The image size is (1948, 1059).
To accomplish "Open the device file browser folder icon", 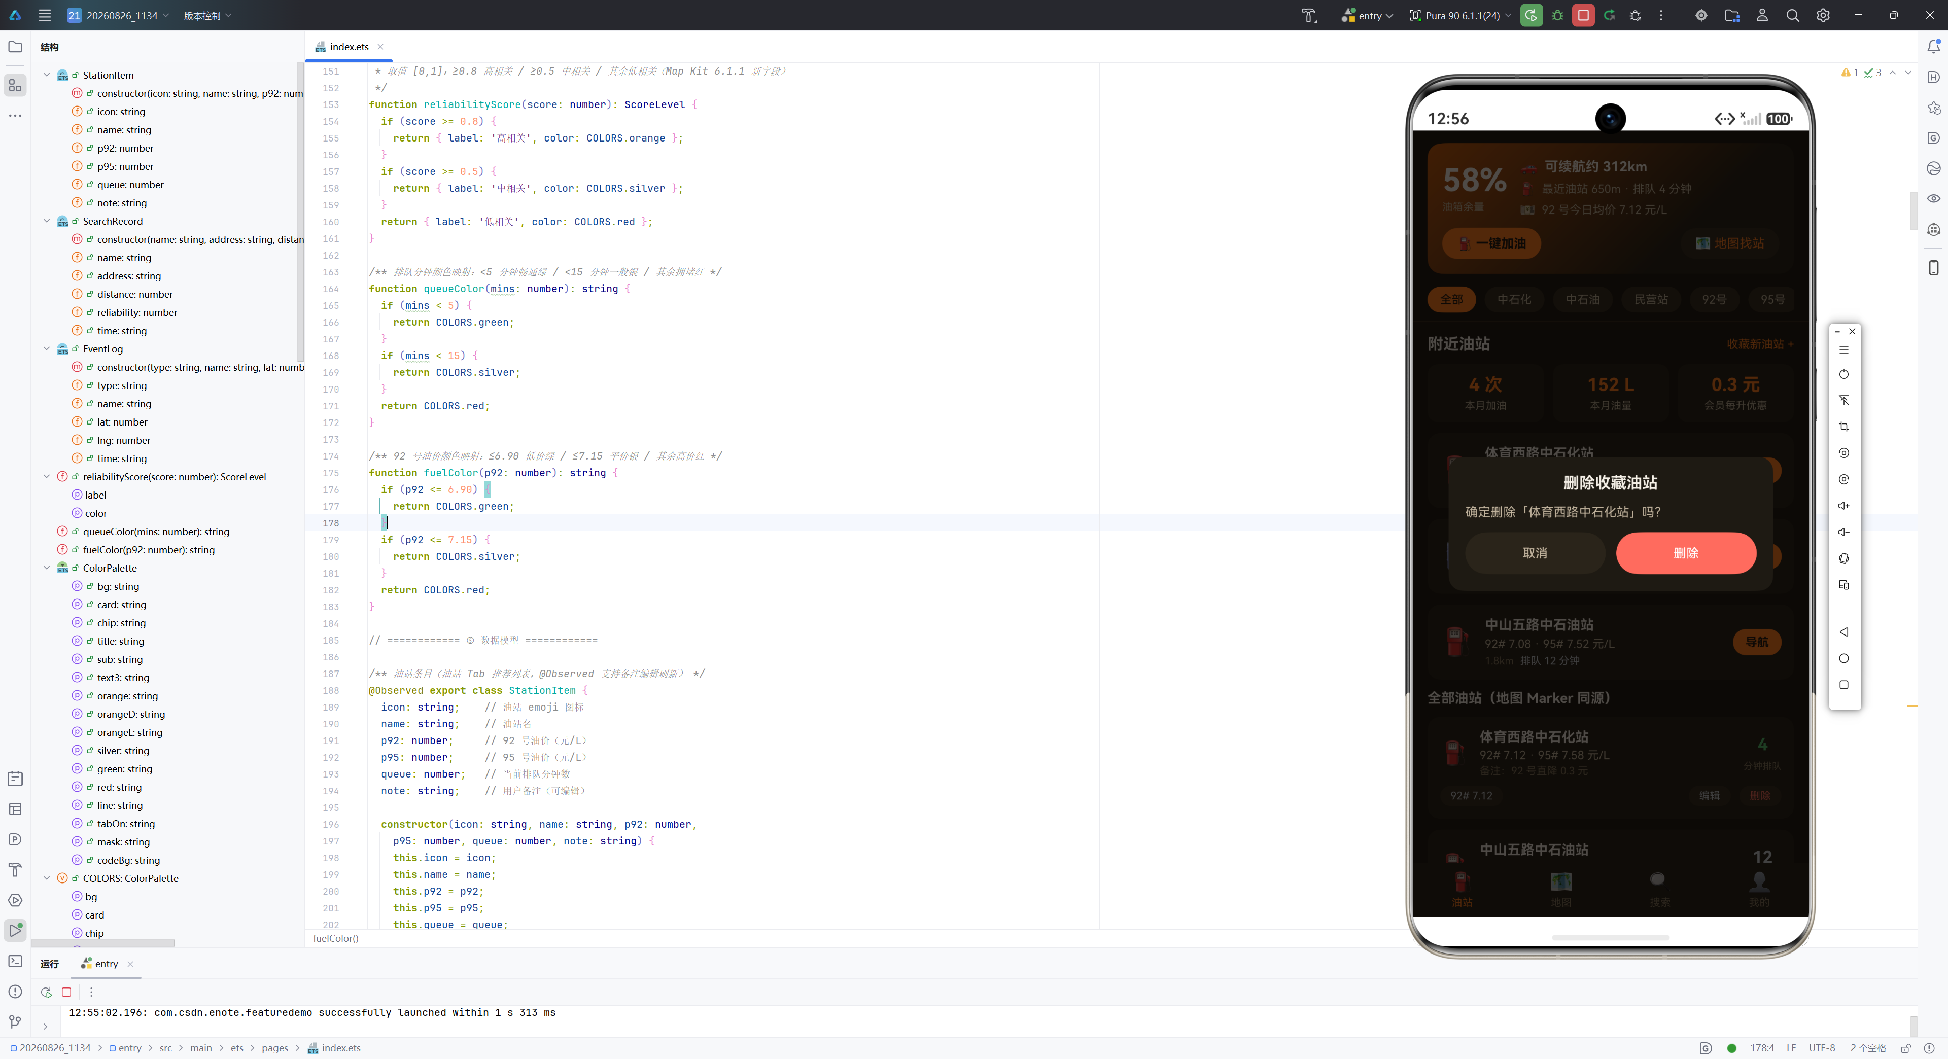I will pos(1732,15).
